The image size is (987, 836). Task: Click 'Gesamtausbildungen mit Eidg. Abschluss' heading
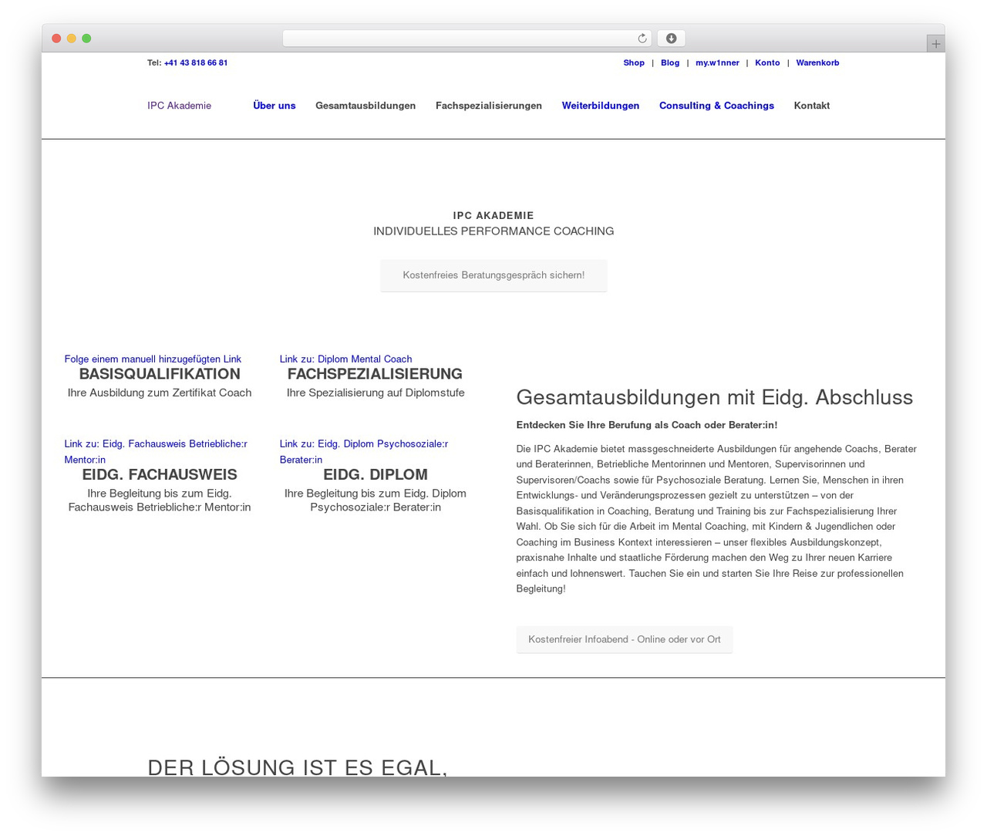(x=715, y=397)
